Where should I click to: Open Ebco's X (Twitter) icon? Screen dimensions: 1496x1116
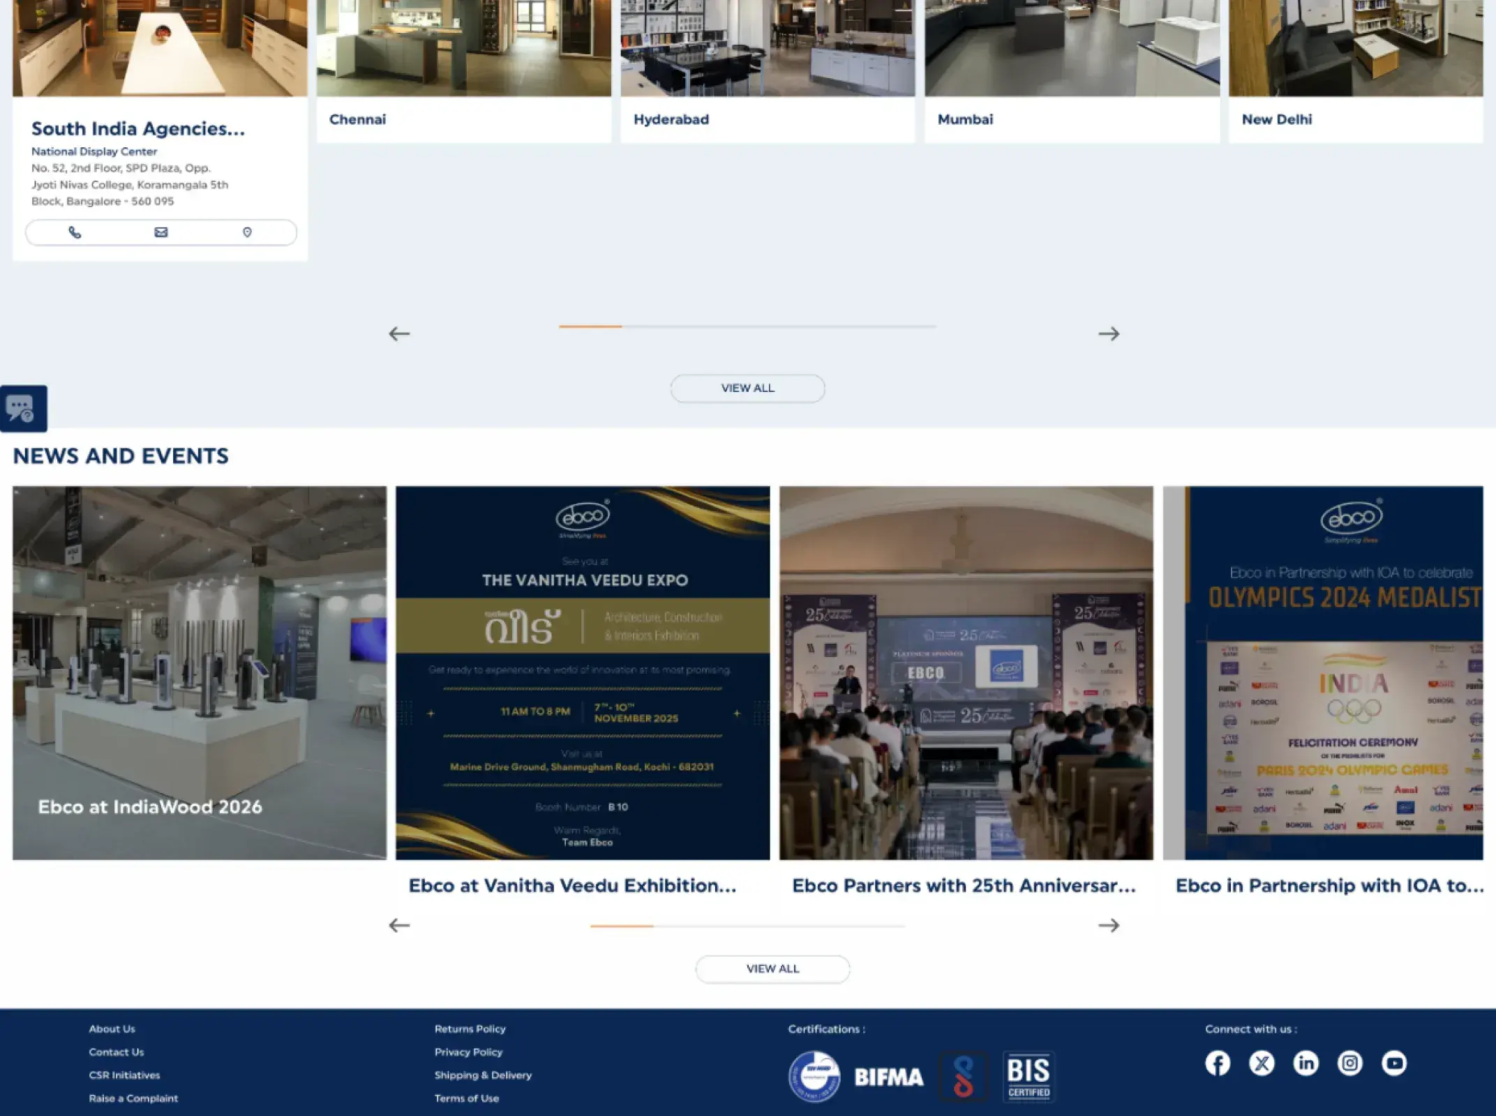(x=1262, y=1063)
